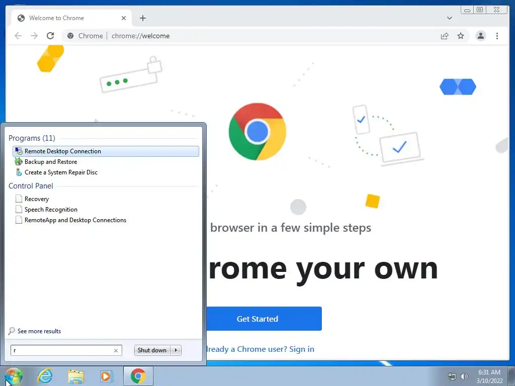Click the Chrome site info icon in the address bar

[x=70, y=36]
